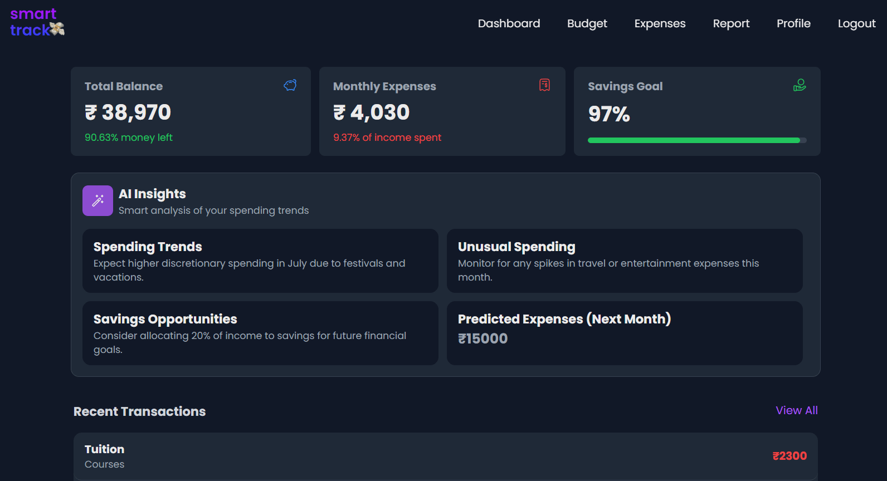Select the Unusual Spending insight card

(x=625, y=261)
